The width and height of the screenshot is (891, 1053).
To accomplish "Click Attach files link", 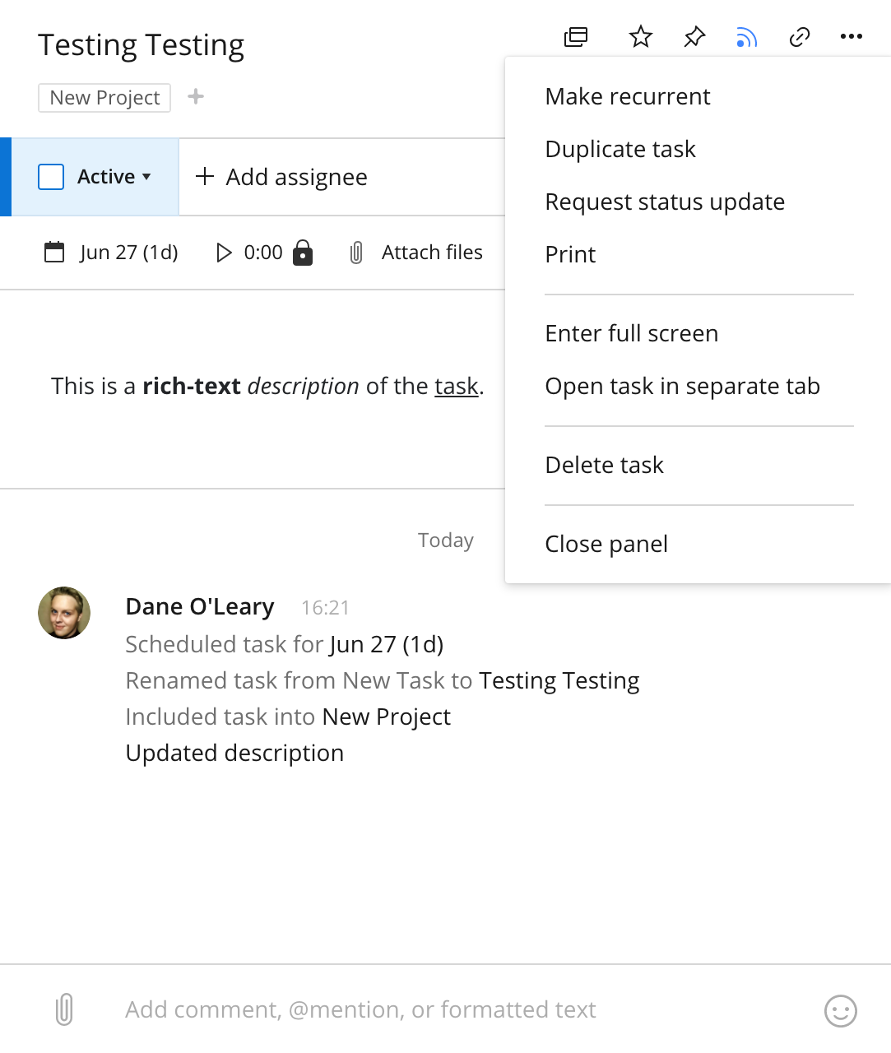I will click(415, 253).
